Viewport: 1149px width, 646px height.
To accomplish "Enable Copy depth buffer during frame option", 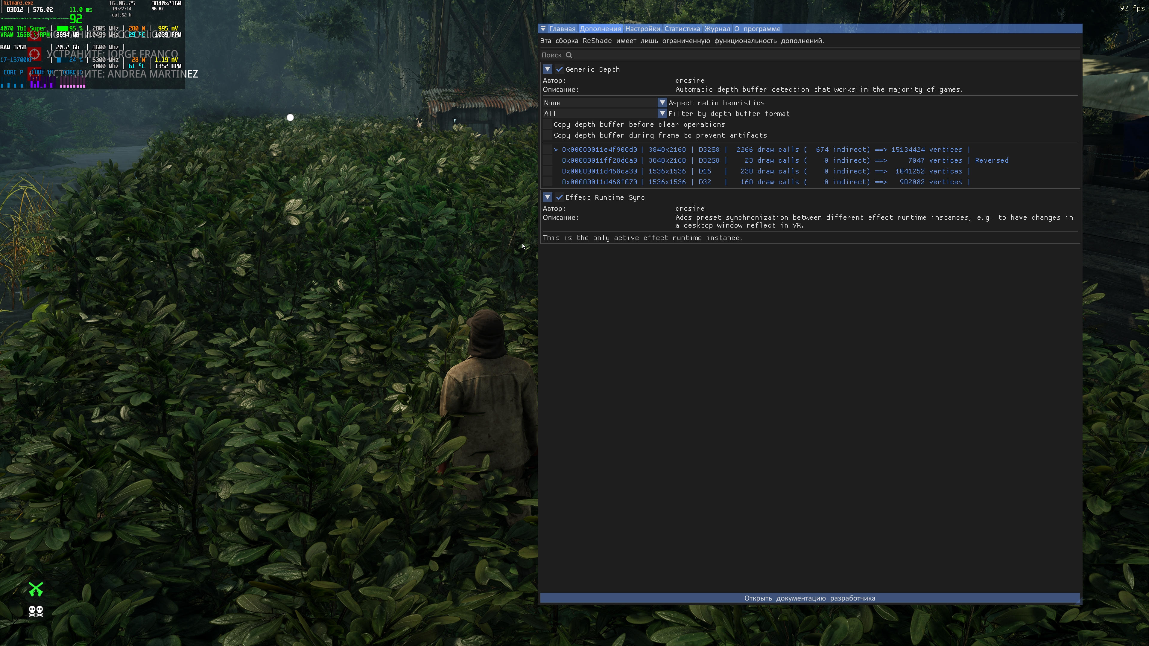I will [x=547, y=135].
